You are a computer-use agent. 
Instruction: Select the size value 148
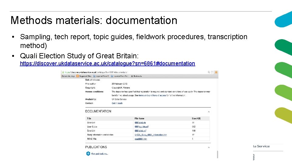194,131
